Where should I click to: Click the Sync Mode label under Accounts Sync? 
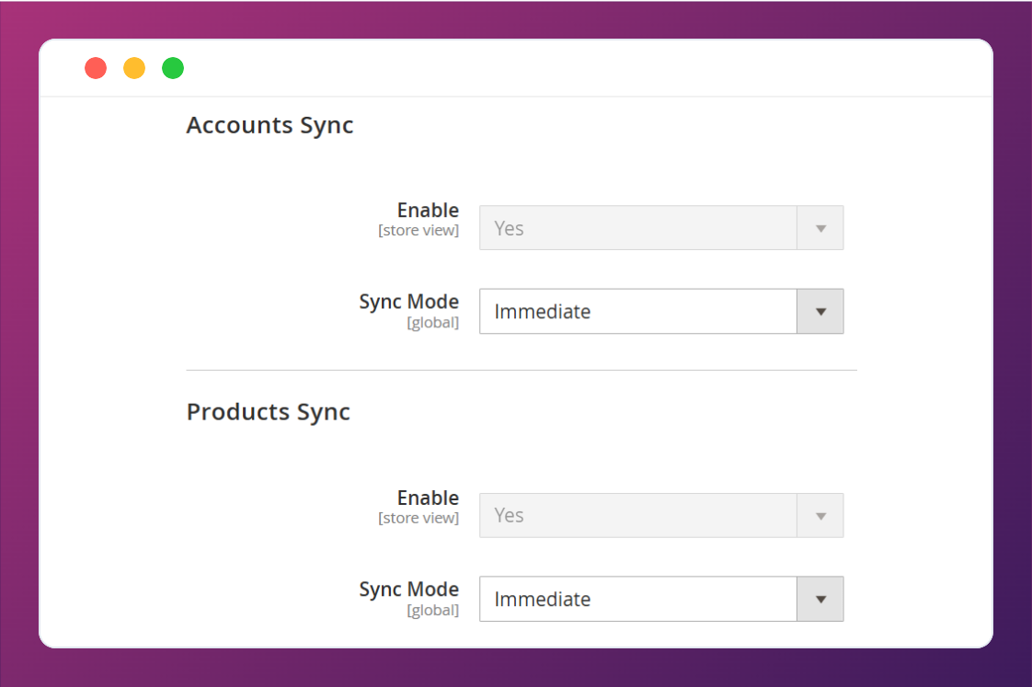[408, 302]
